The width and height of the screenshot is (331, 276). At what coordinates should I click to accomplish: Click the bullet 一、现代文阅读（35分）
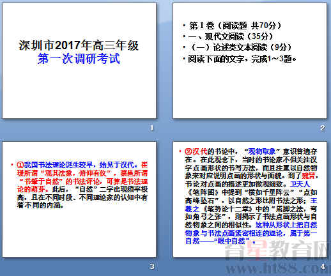click(231, 36)
